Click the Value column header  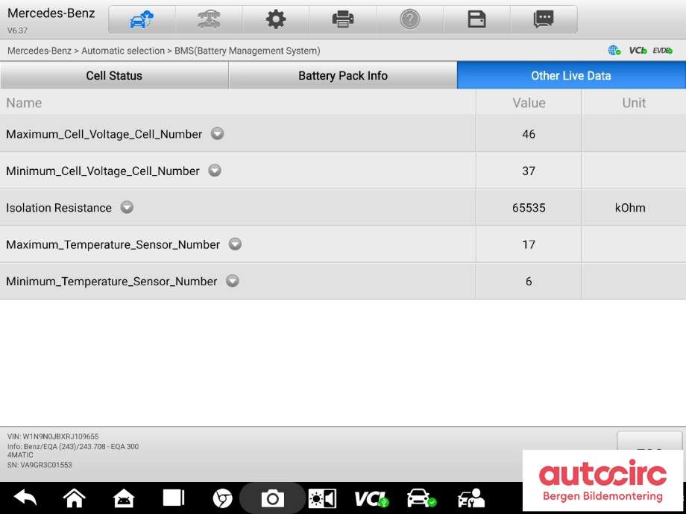(x=529, y=103)
